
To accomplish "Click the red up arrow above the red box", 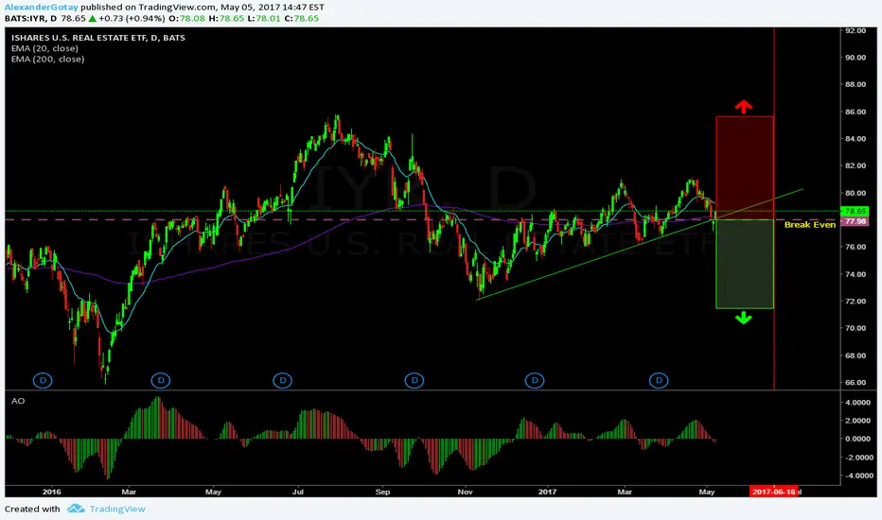I will click(744, 106).
